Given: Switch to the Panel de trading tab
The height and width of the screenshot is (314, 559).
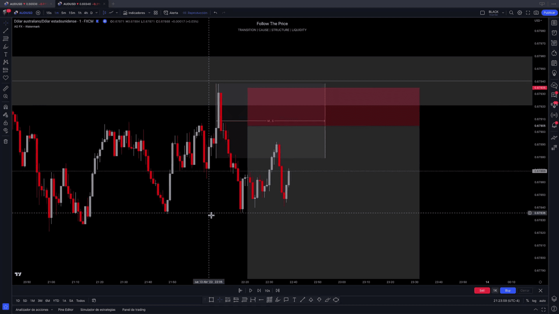Looking at the screenshot, I should coord(134,310).
